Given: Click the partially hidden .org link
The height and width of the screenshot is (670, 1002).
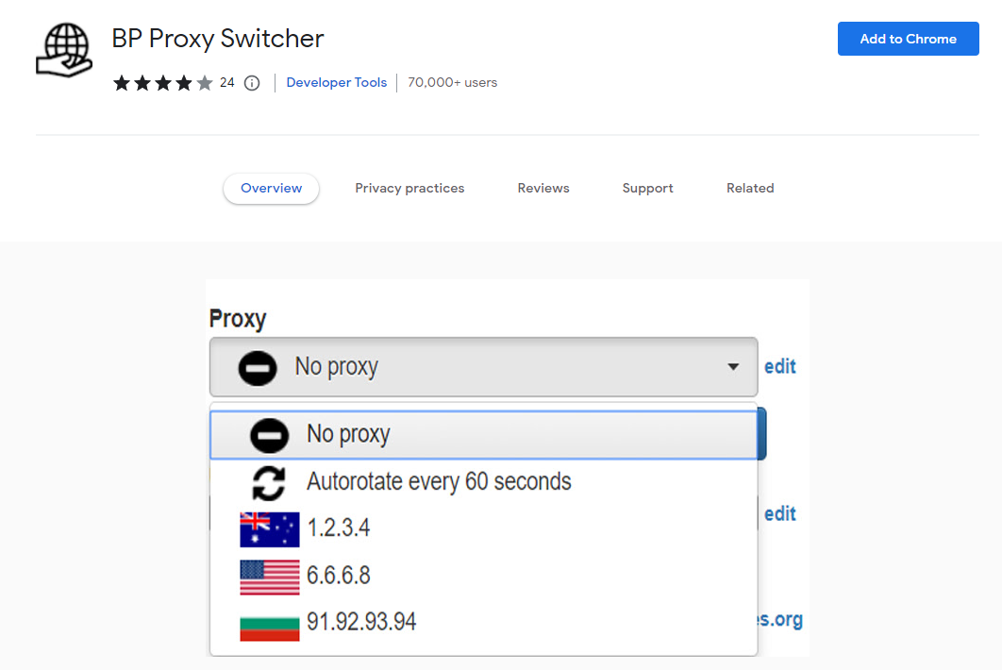Looking at the screenshot, I should [780, 619].
